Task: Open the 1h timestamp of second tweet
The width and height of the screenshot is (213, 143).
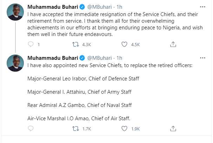Action: click(x=119, y=58)
